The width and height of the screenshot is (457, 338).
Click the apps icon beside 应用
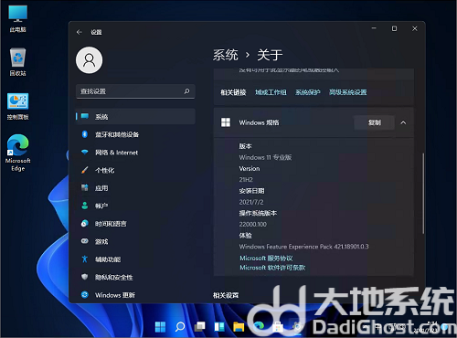[85, 187]
